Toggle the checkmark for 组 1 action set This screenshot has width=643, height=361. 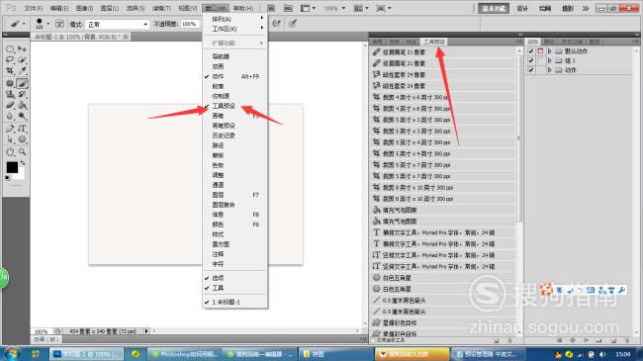pyautogui.click(x=530, y=60)
